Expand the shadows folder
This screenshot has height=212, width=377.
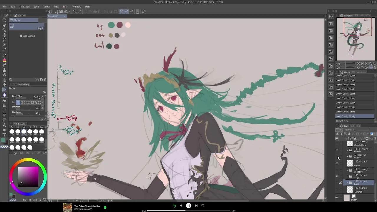click(347, 170)
